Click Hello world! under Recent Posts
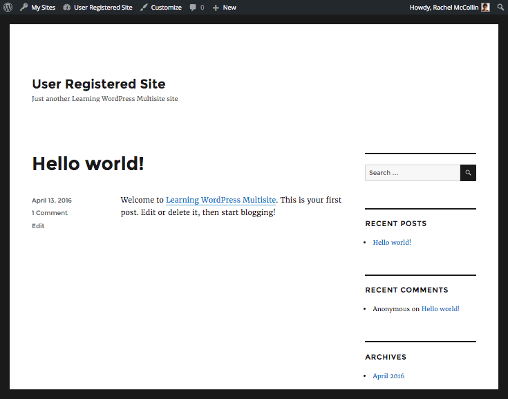This screenshot has height=399, width=508. (392, 243)
